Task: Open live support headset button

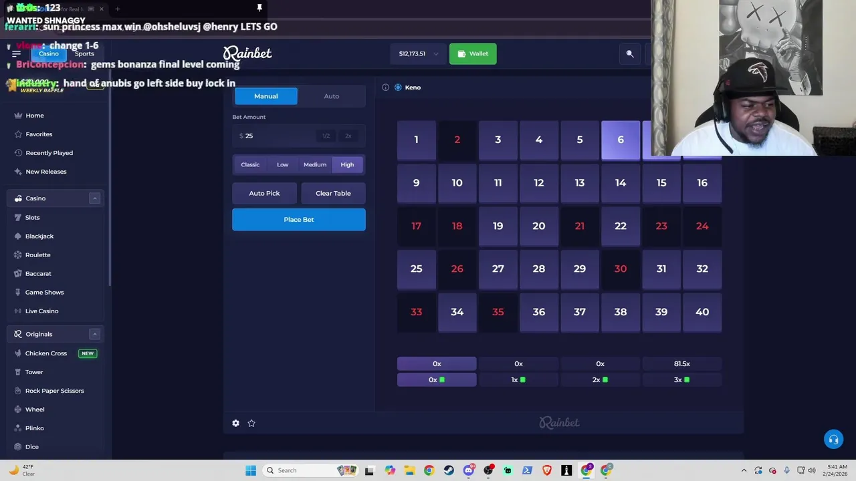Action: coord(833,440)
